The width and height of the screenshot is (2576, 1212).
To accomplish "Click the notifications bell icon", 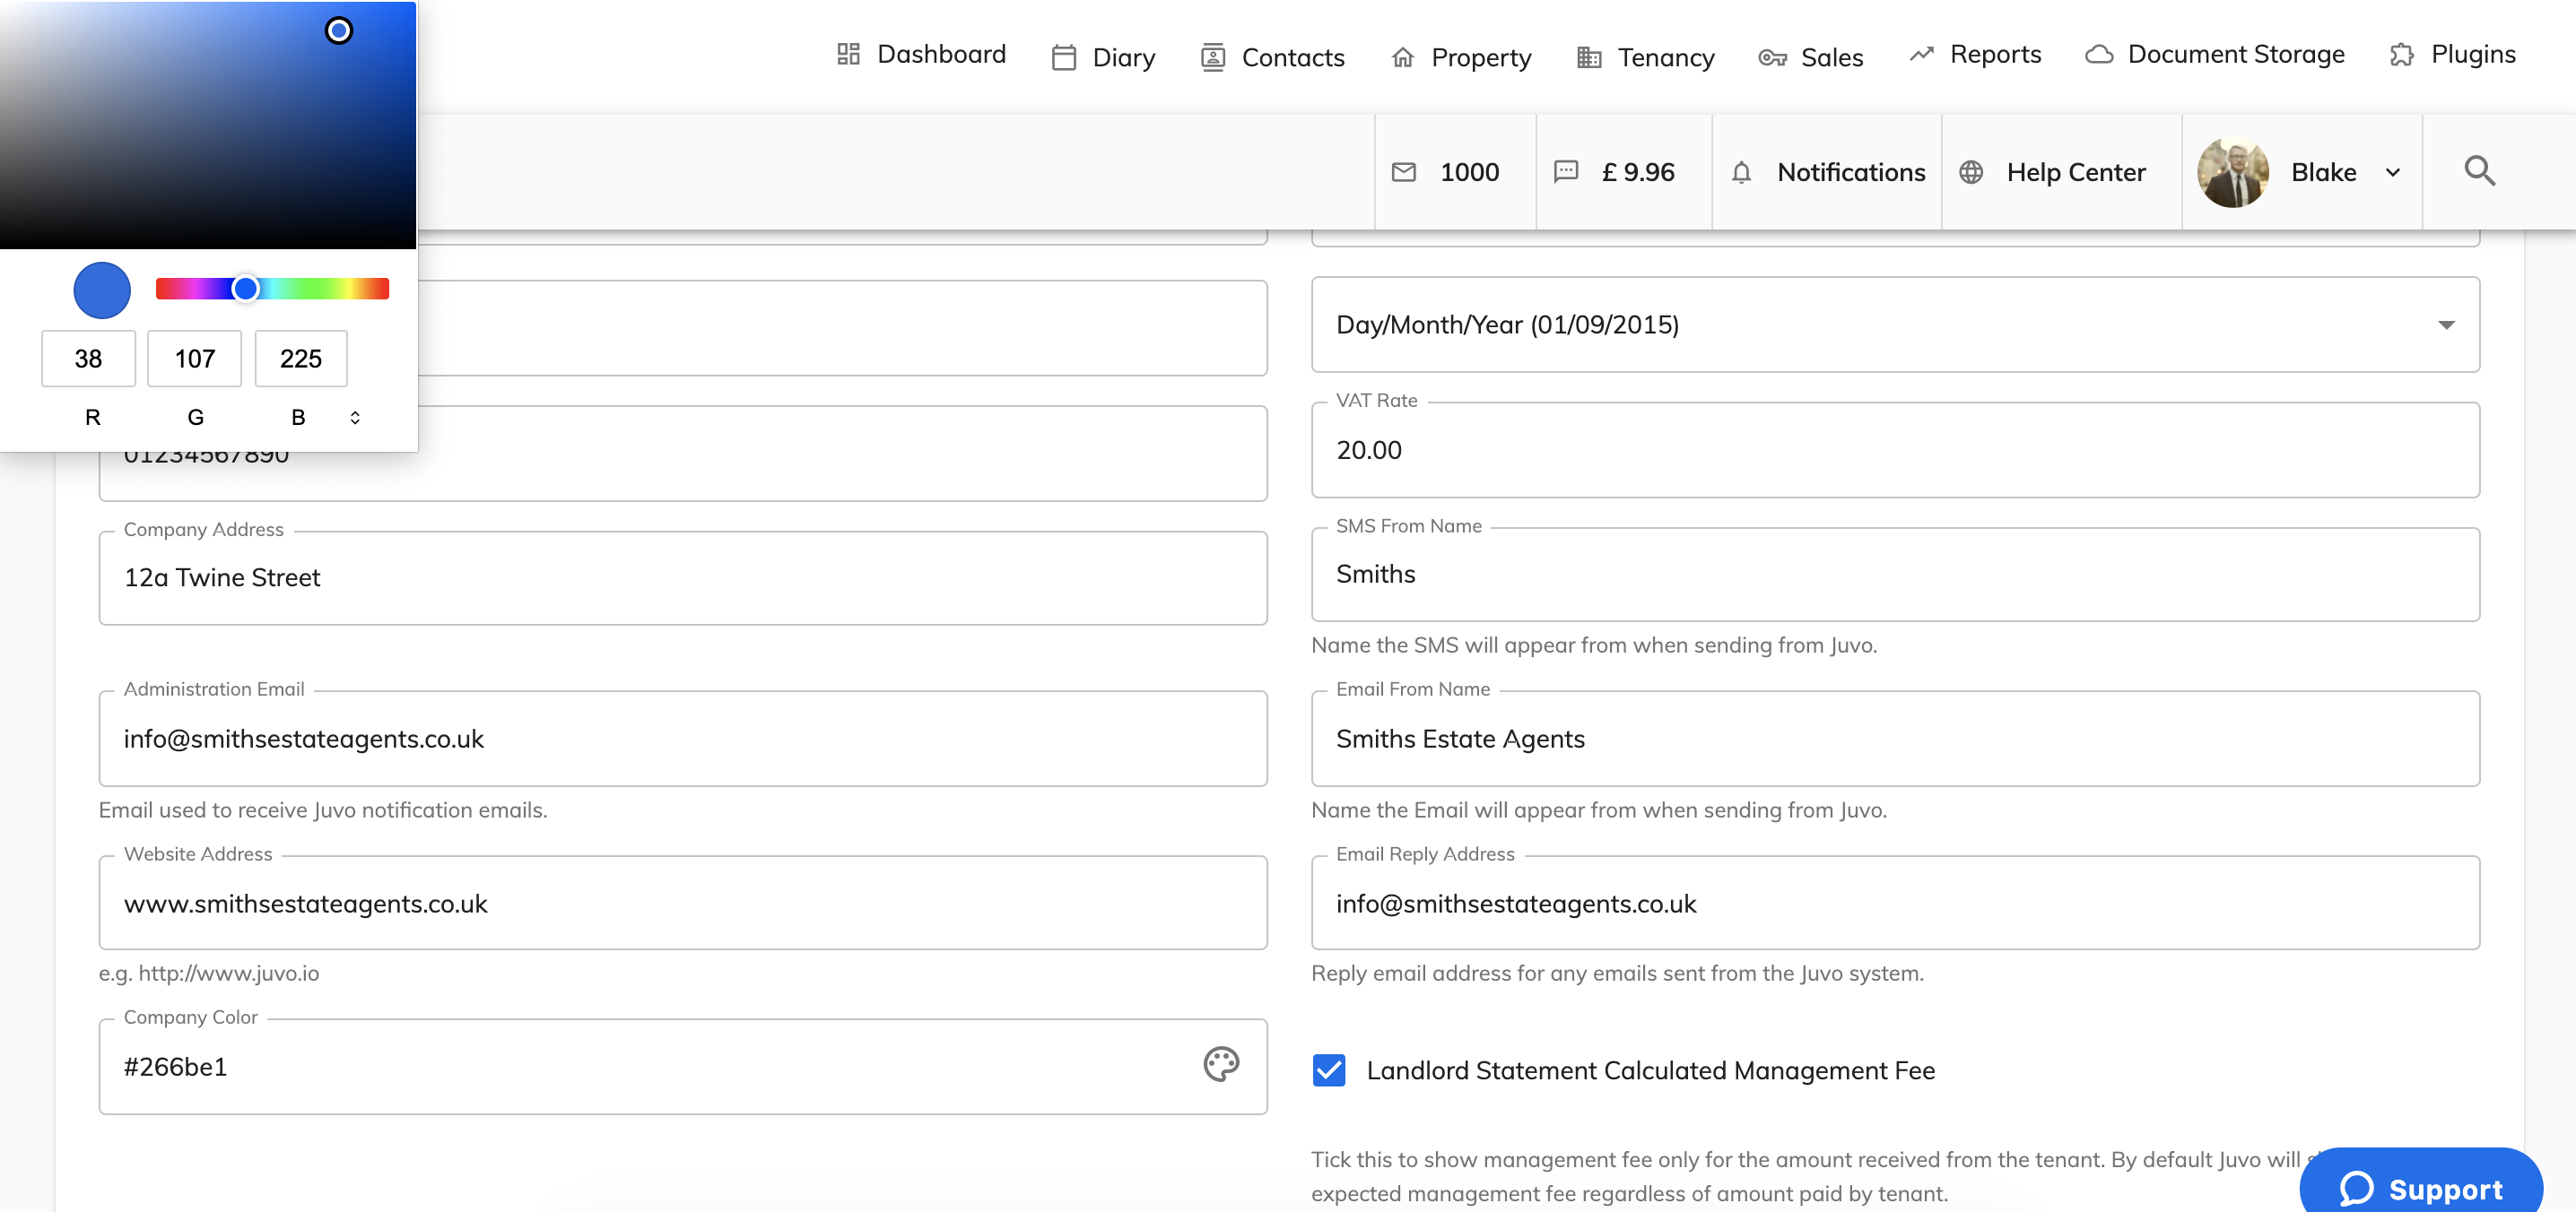I will pyautogui.click(x=1741, y=172).
